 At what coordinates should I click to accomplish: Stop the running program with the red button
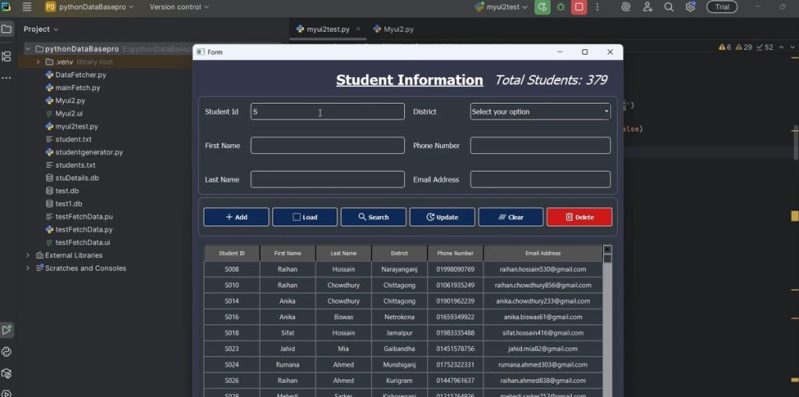pos(579,7)
